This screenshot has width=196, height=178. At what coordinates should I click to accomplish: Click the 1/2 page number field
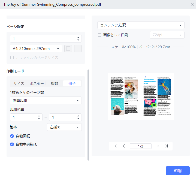141,146
